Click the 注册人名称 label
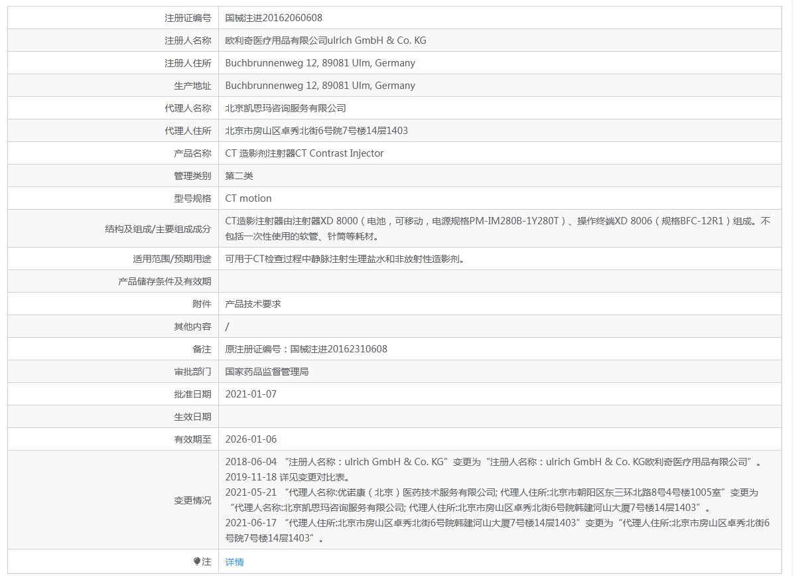The image size is (808, 576). [x=188, y=40]
